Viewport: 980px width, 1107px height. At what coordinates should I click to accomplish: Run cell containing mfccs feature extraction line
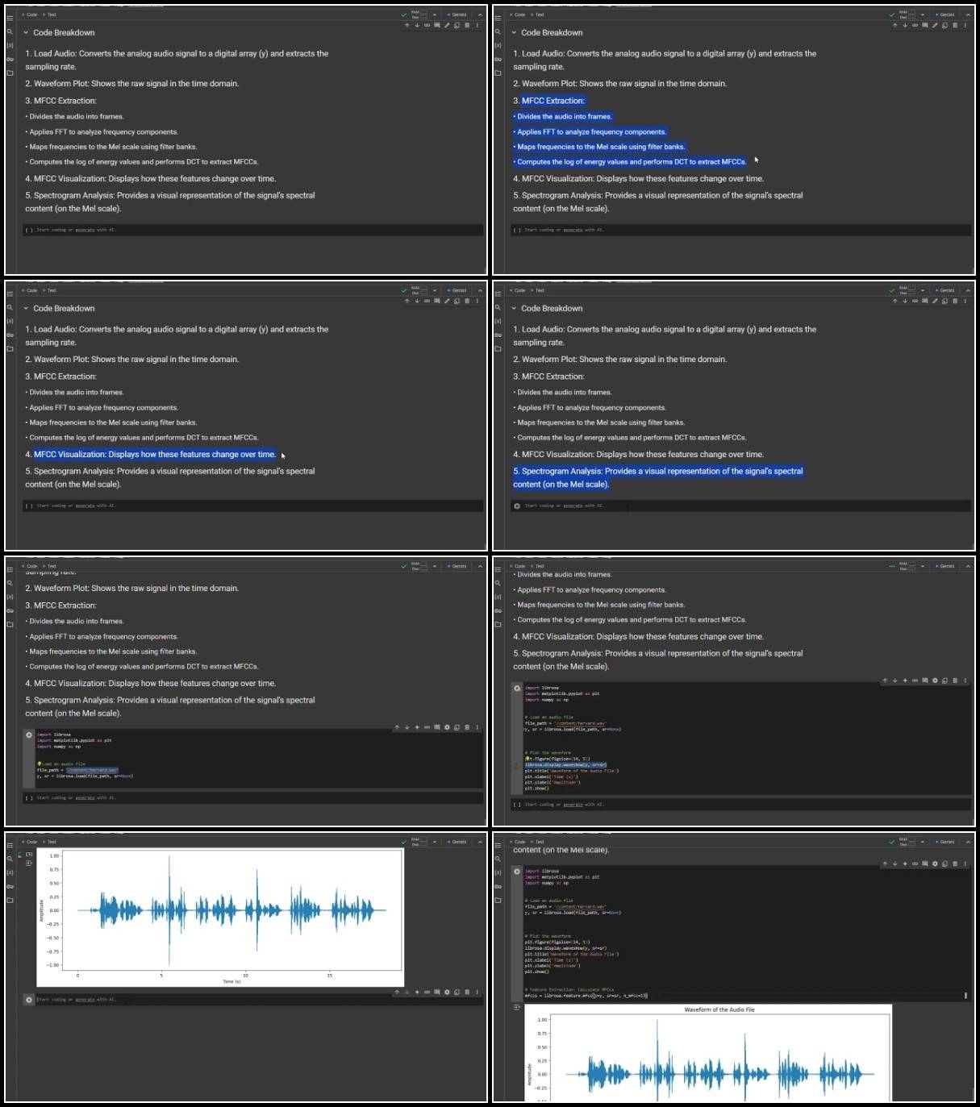[517, 871]
